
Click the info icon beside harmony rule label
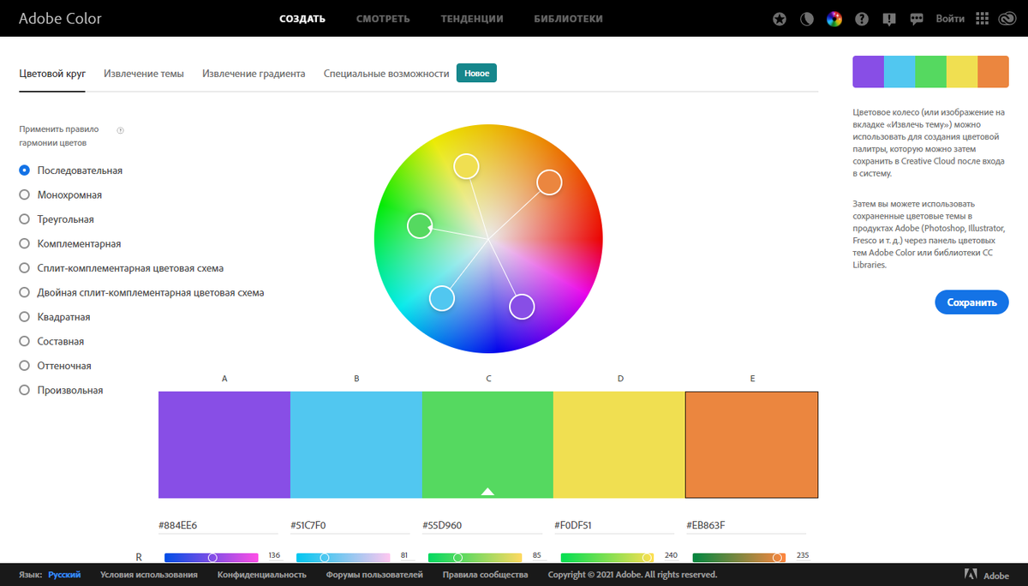coord(120,130)
